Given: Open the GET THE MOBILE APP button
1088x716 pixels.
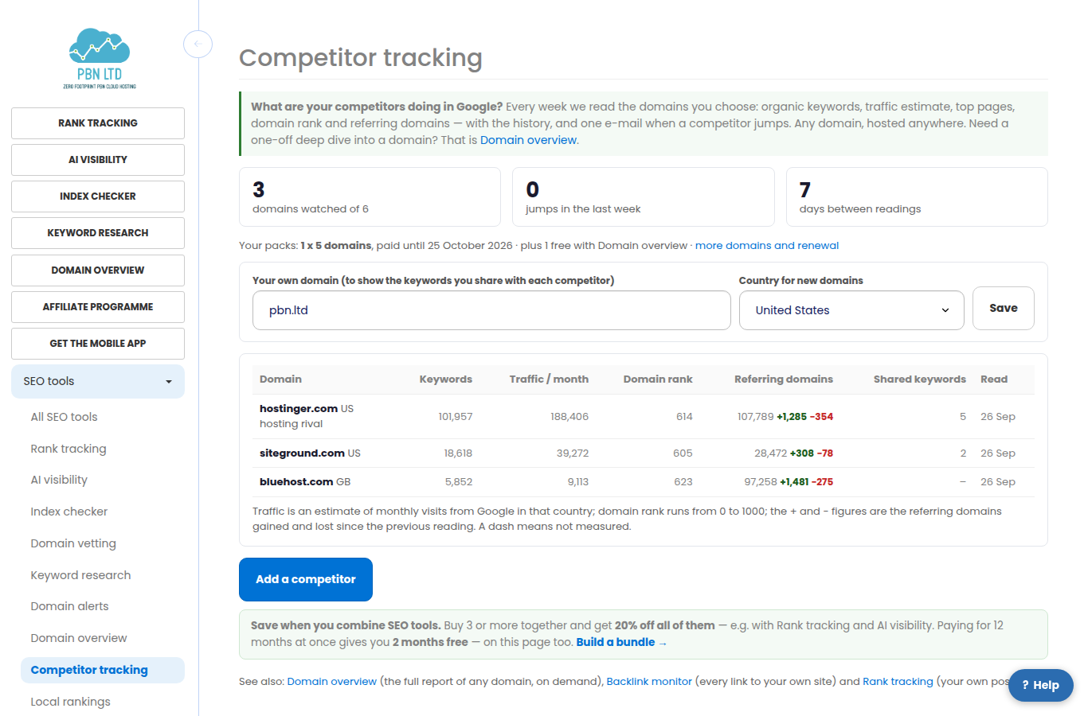Looking at the screenshot, I should pyautogui.click(x=98, y=344).
